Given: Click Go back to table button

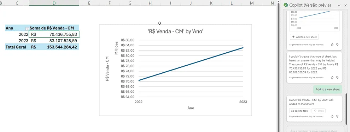Looking at the screenshot, I should point(299,111).
